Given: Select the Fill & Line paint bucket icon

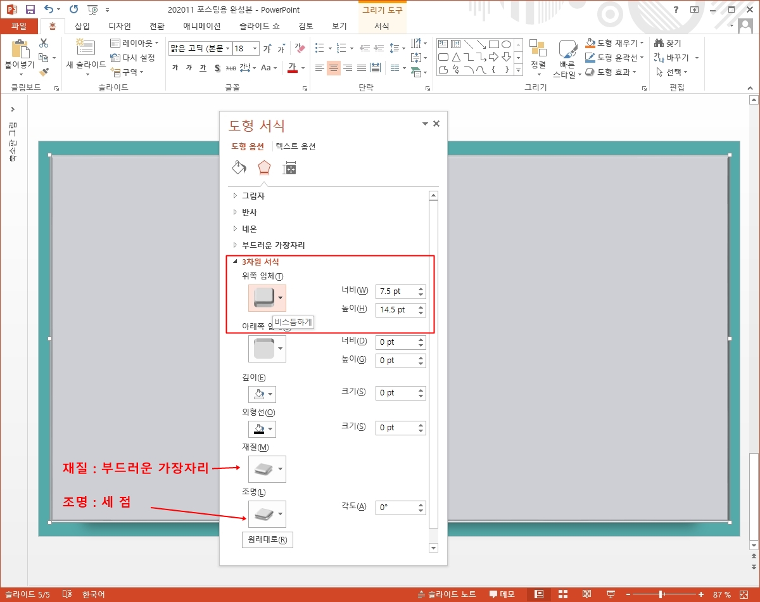Looking at the screenshot, I should click(239, 168).
